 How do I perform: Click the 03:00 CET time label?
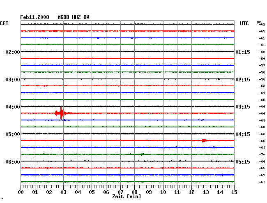click(13, 80)
